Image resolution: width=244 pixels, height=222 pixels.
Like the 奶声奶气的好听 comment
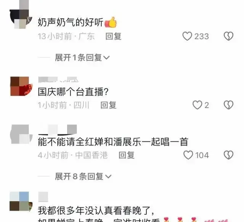(x=187, y=36)
